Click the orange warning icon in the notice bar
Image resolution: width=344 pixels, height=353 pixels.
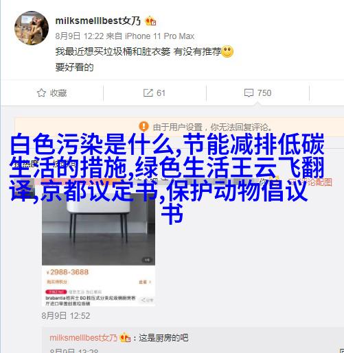coord(144,126)
